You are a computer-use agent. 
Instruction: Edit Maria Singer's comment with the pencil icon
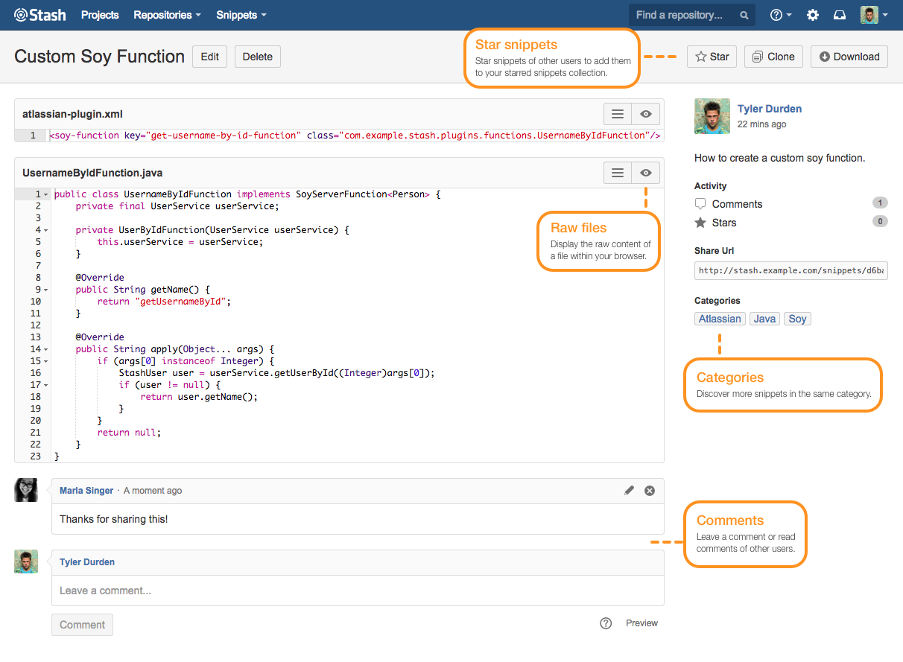[629, 490]
